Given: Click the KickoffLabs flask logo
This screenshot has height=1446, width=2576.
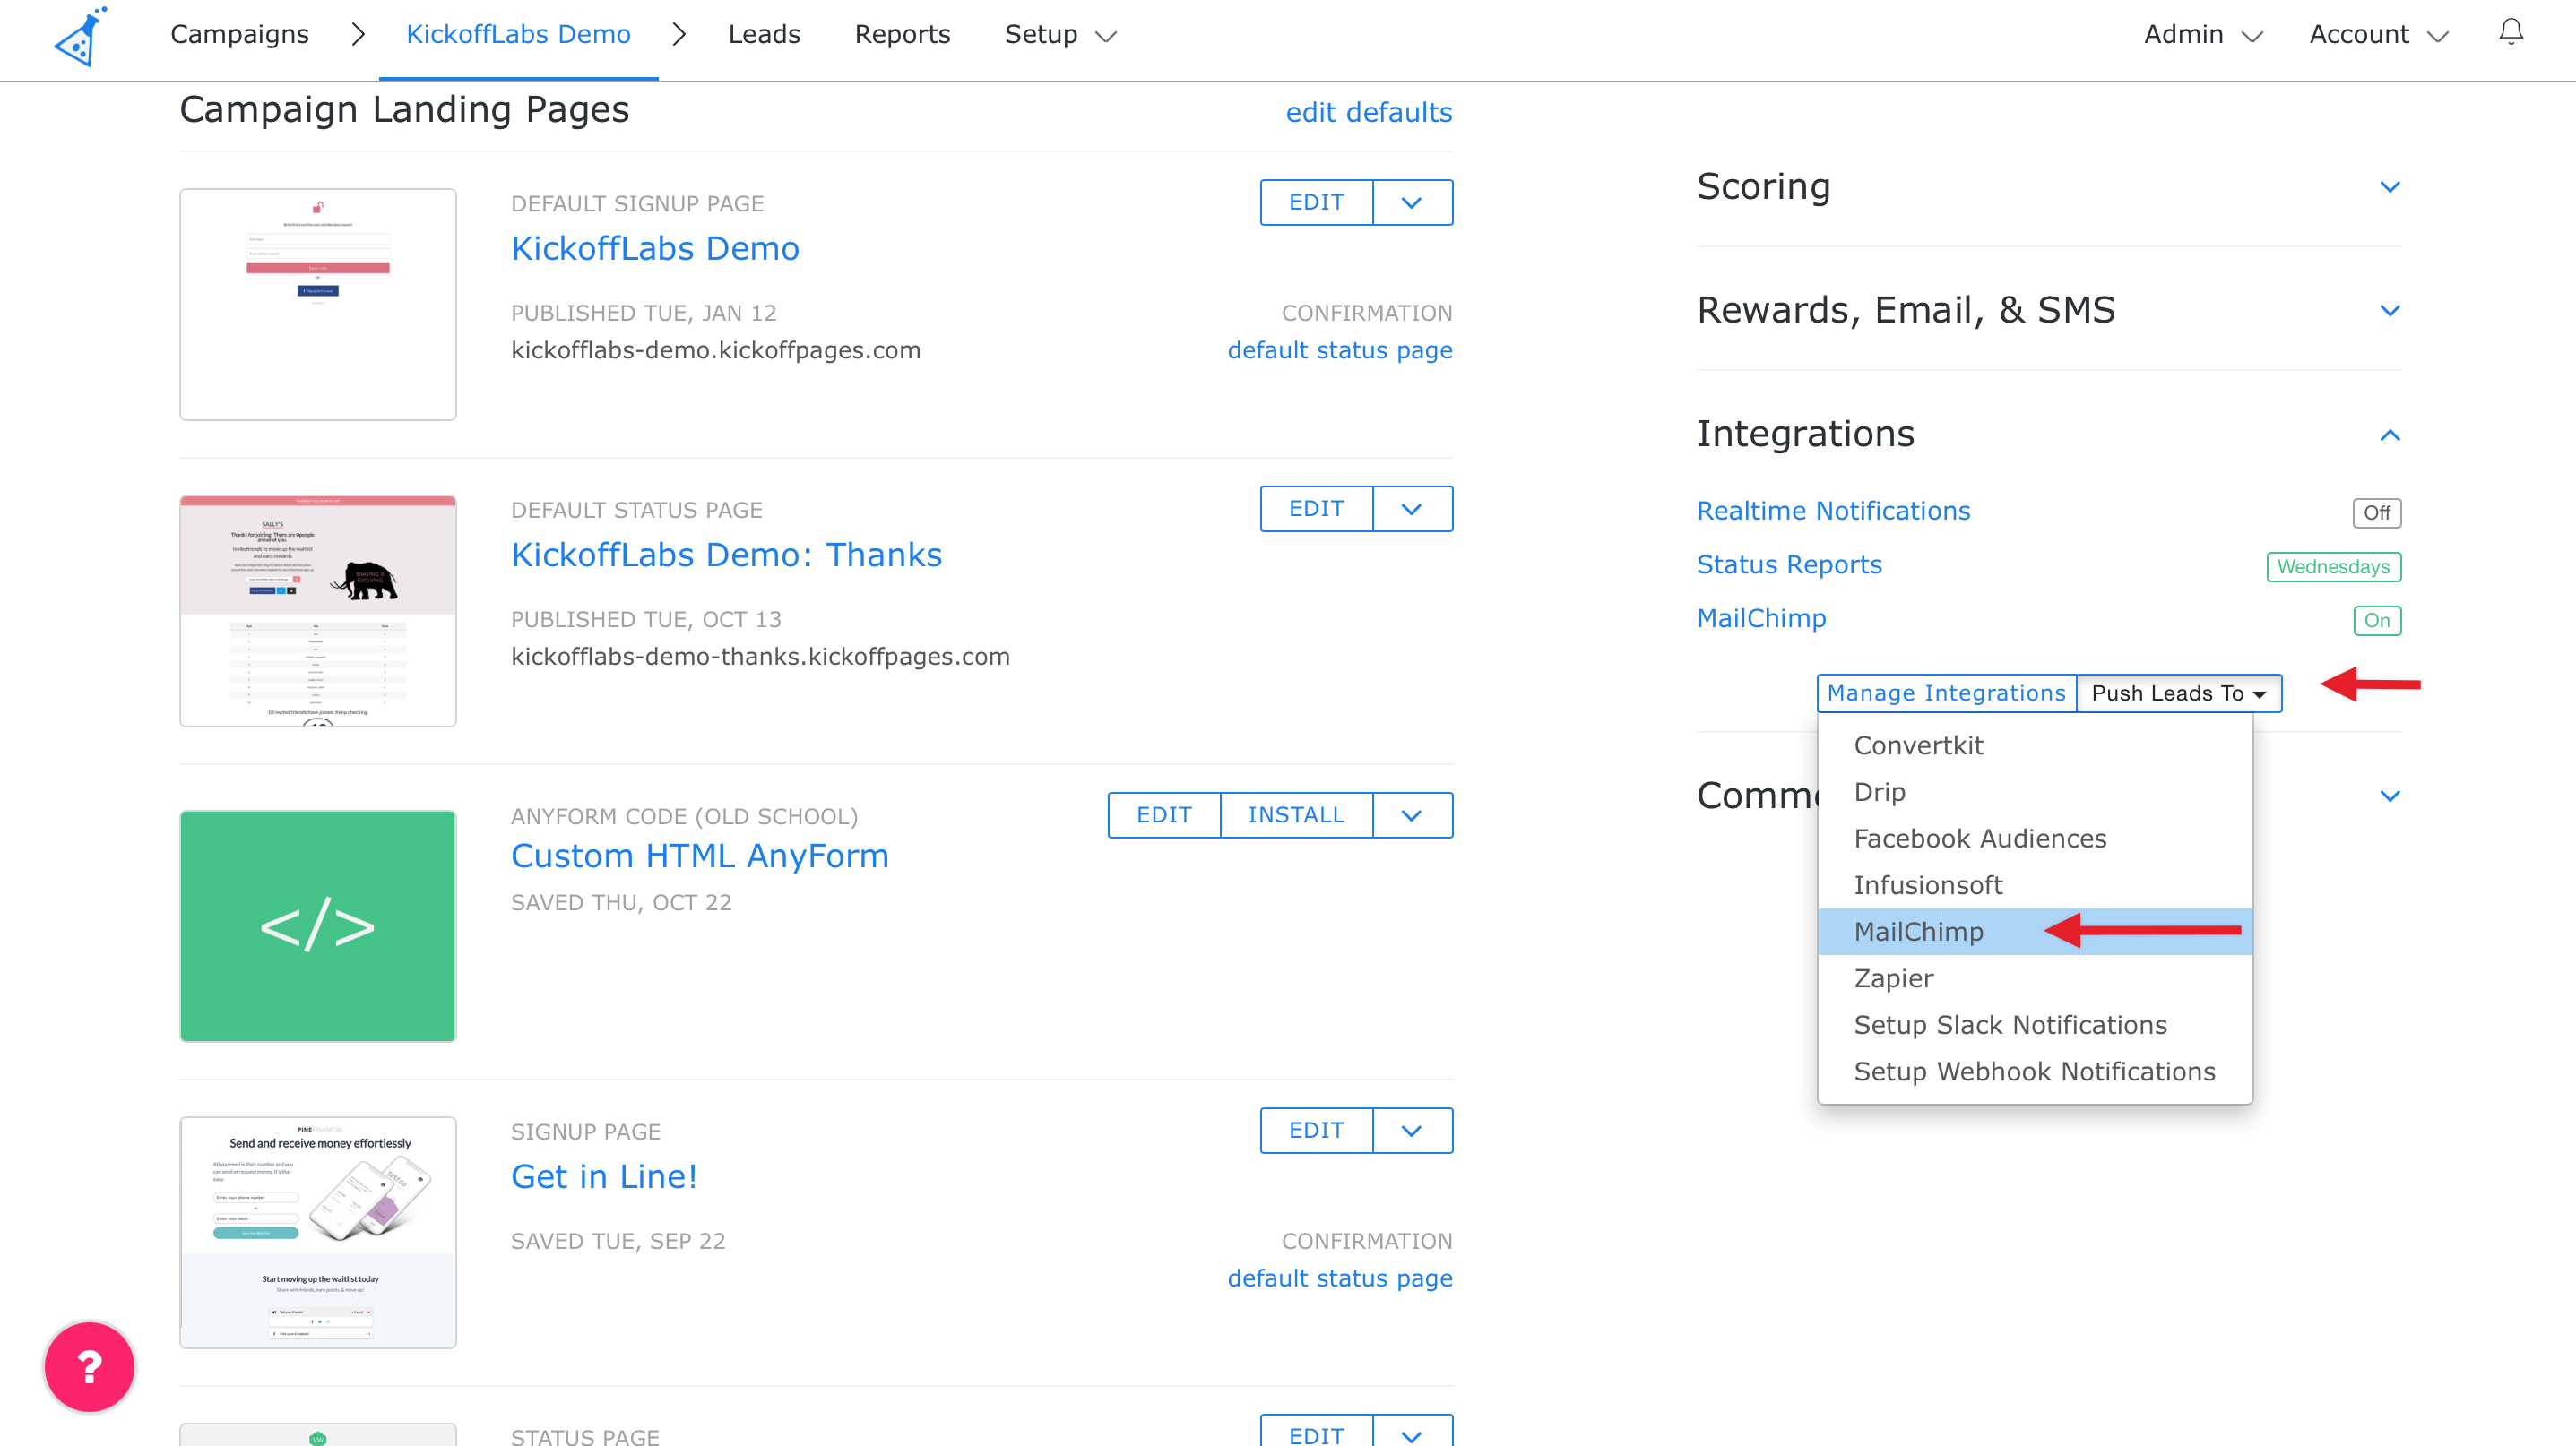Looking at the screenshot, I should [x=80, y=36].
